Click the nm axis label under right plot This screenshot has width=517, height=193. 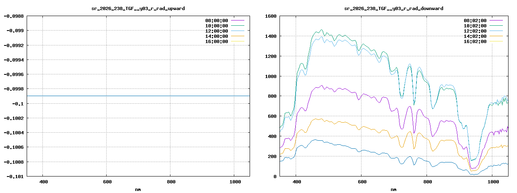click(393, 189)
